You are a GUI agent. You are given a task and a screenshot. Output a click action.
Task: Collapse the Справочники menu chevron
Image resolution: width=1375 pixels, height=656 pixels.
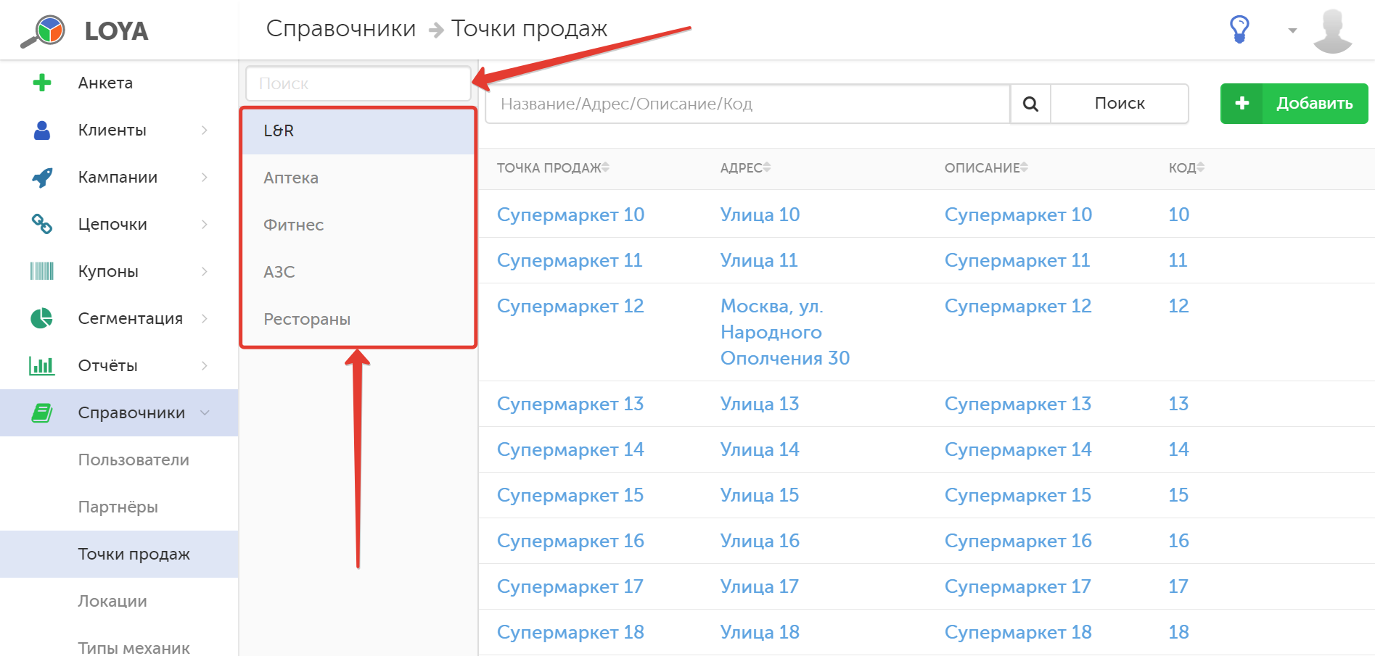tap(205, 412)
